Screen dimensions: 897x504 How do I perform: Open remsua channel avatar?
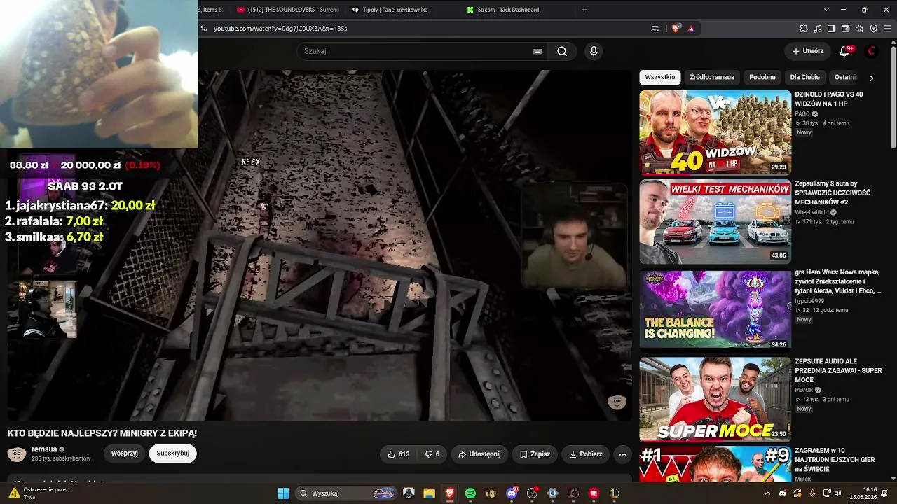click(17, 454)
